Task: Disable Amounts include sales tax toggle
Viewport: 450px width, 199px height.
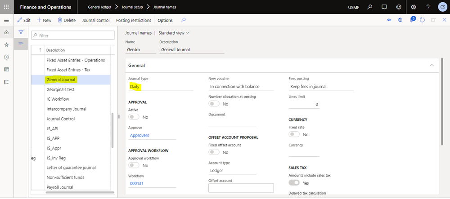Action: [294, 183]
